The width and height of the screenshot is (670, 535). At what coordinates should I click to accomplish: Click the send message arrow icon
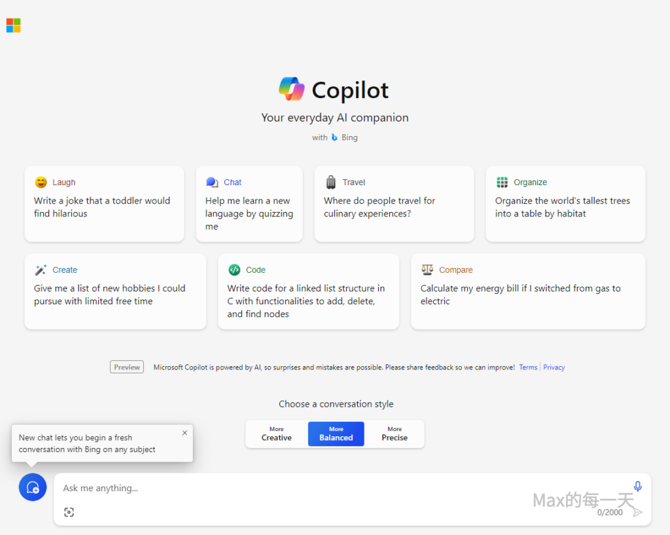click(x=638, y=512)
